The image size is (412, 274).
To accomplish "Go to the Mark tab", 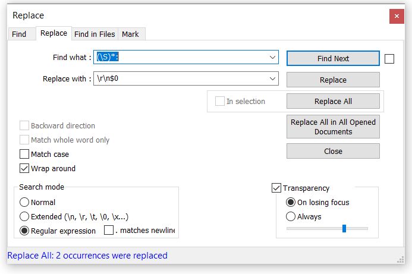I will (x=131, y=34).
